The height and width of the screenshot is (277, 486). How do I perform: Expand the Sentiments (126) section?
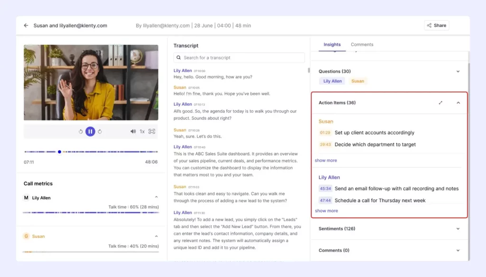[458, 229]
